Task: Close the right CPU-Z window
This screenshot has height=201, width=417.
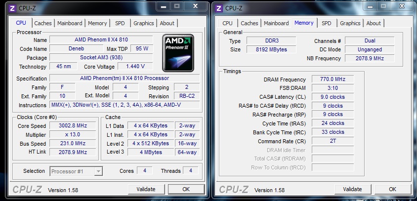Action: 402,6
